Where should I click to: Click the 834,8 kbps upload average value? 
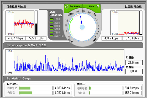coord(132,88)
